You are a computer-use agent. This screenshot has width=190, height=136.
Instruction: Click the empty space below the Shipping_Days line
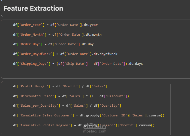coord(82,72)
